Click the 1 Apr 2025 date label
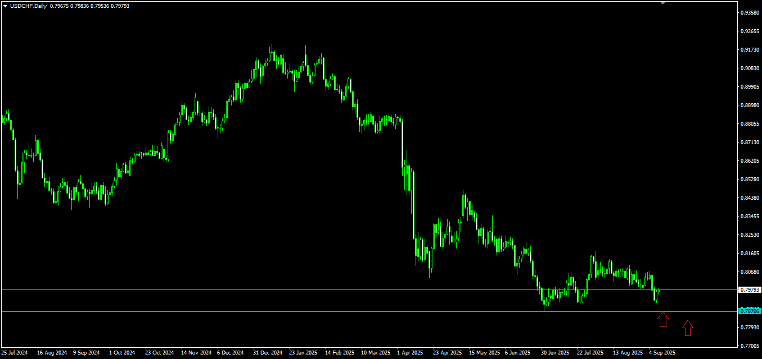This screenshot has width=762, height=359. click(410, 353)
